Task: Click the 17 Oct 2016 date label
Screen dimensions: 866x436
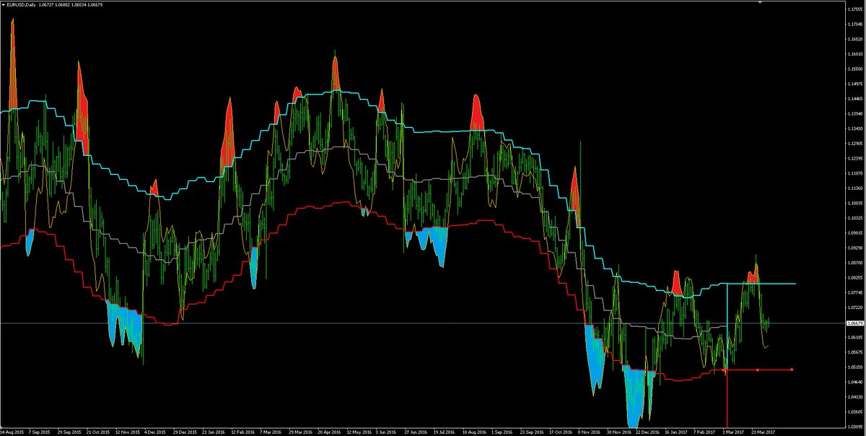Action: (561, 432)
